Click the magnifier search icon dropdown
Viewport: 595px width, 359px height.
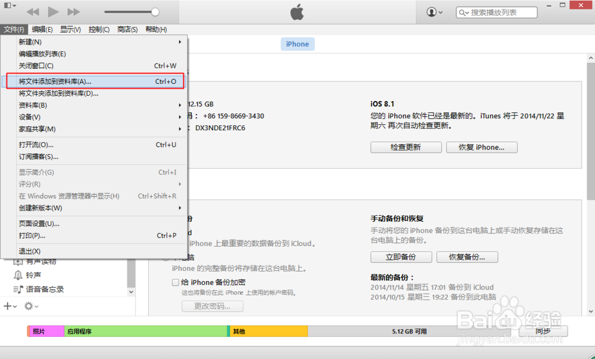coord(464,12)
